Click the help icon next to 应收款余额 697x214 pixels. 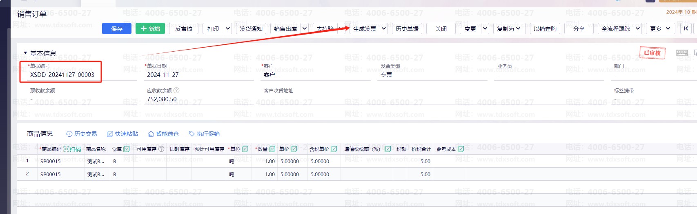pos(176,90)
